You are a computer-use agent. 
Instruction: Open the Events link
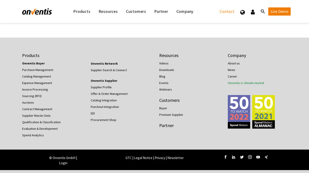click(x=164, y=83)
